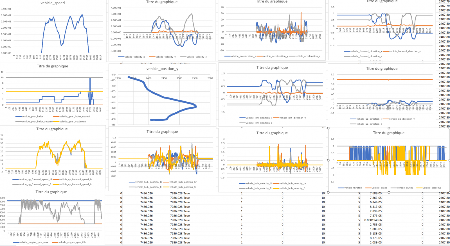Select title of the hub position chart
Screen dimensions: 450x246
pyautogui.click(x=162, y=132)
